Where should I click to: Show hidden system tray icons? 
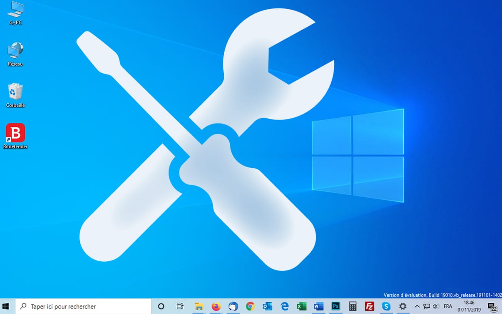417,306
